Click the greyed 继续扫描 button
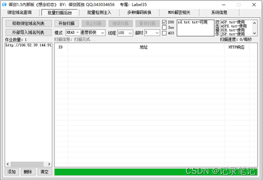The width and height of the screenshot is (263, 180). (121, 23)
